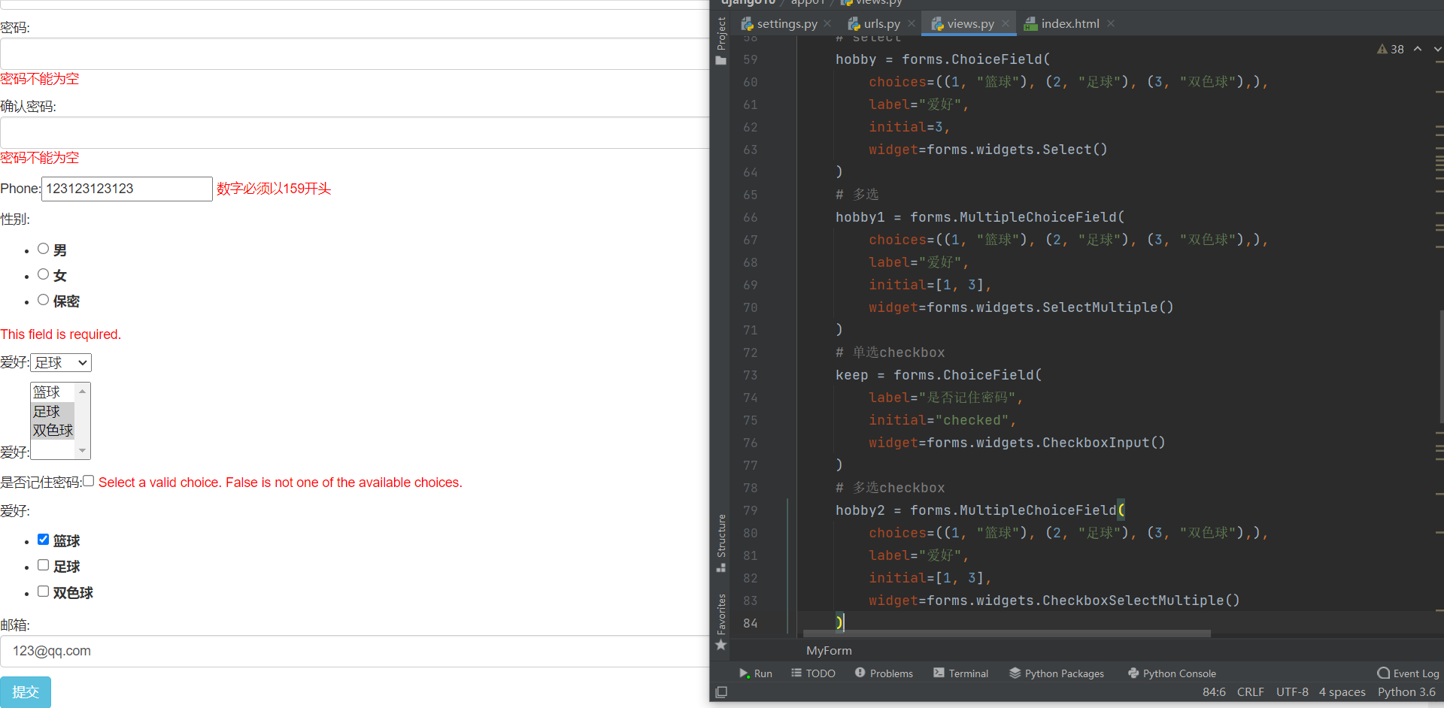This screenshot has height=708, width=1444.
Task: Click the 数字必须以159开头 phone error text
Action: click(x=274, y=189)
